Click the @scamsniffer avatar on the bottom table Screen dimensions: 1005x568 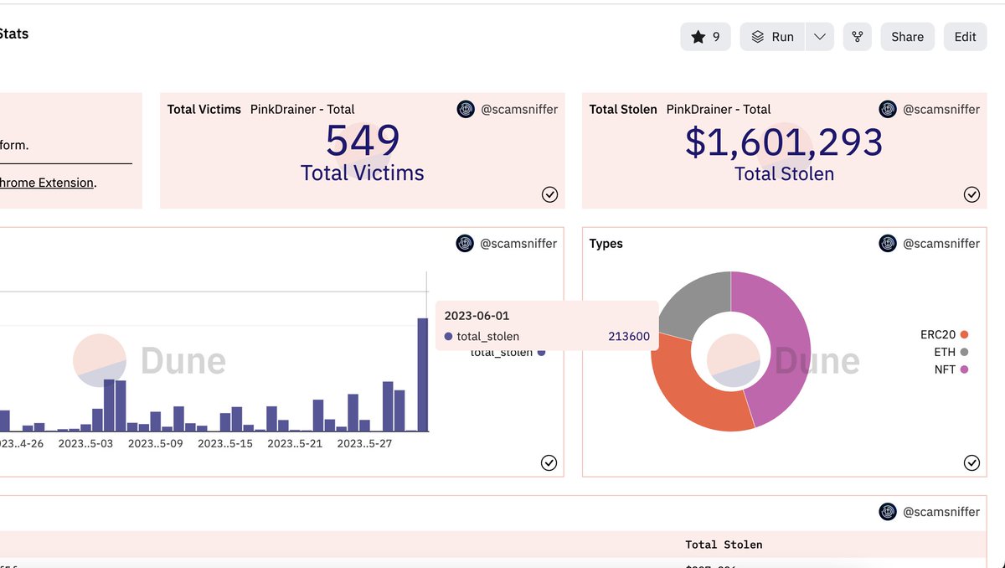tap(888, 511)
